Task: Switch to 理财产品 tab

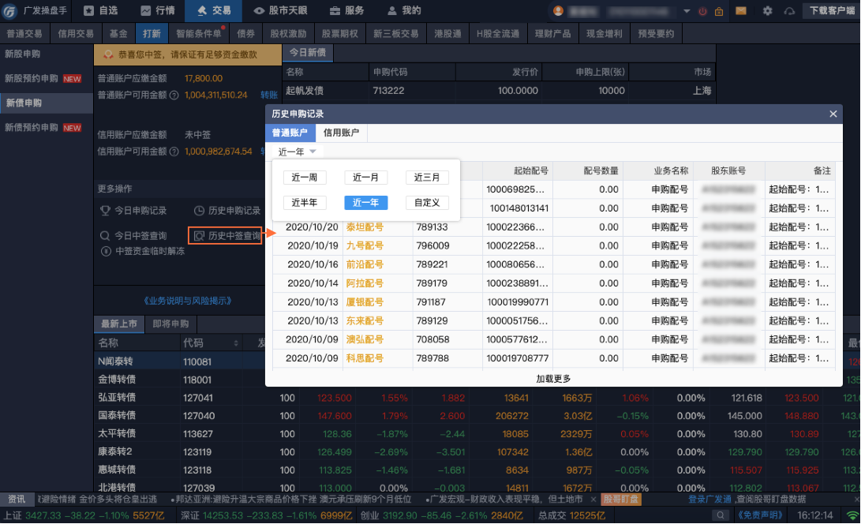Action: pyautogui.click(x=553, y=33)
